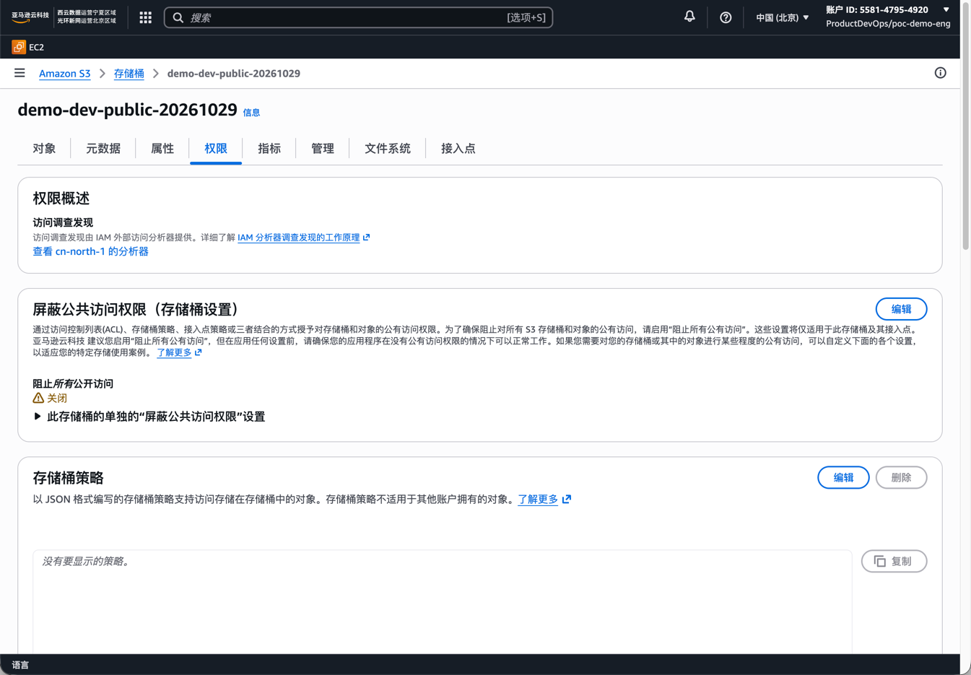Switch to the 接入点 tab
Image resolution: width=971 pixels, height=675 pixels.
coord(458,149)
